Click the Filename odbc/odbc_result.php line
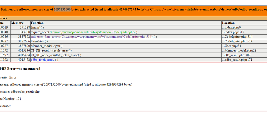 20,92
